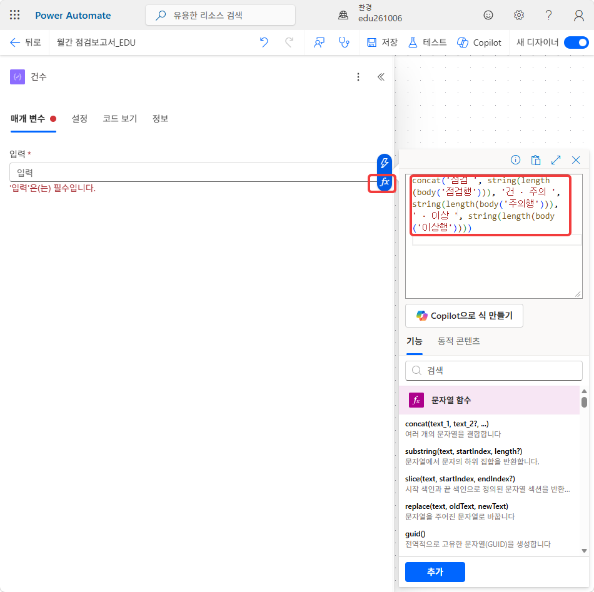Open the settings gear icon
594x592 pixels.
coord(518,15)
